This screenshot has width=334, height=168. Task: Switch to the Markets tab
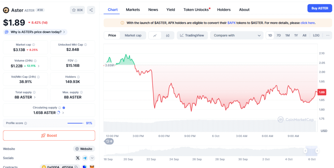(133, 10)
